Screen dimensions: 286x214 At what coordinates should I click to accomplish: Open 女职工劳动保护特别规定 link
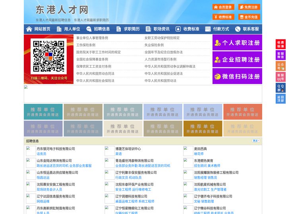click(162, 38)
